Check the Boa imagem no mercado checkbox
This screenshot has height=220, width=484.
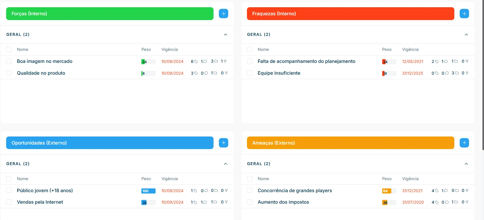tap(9, 61)
